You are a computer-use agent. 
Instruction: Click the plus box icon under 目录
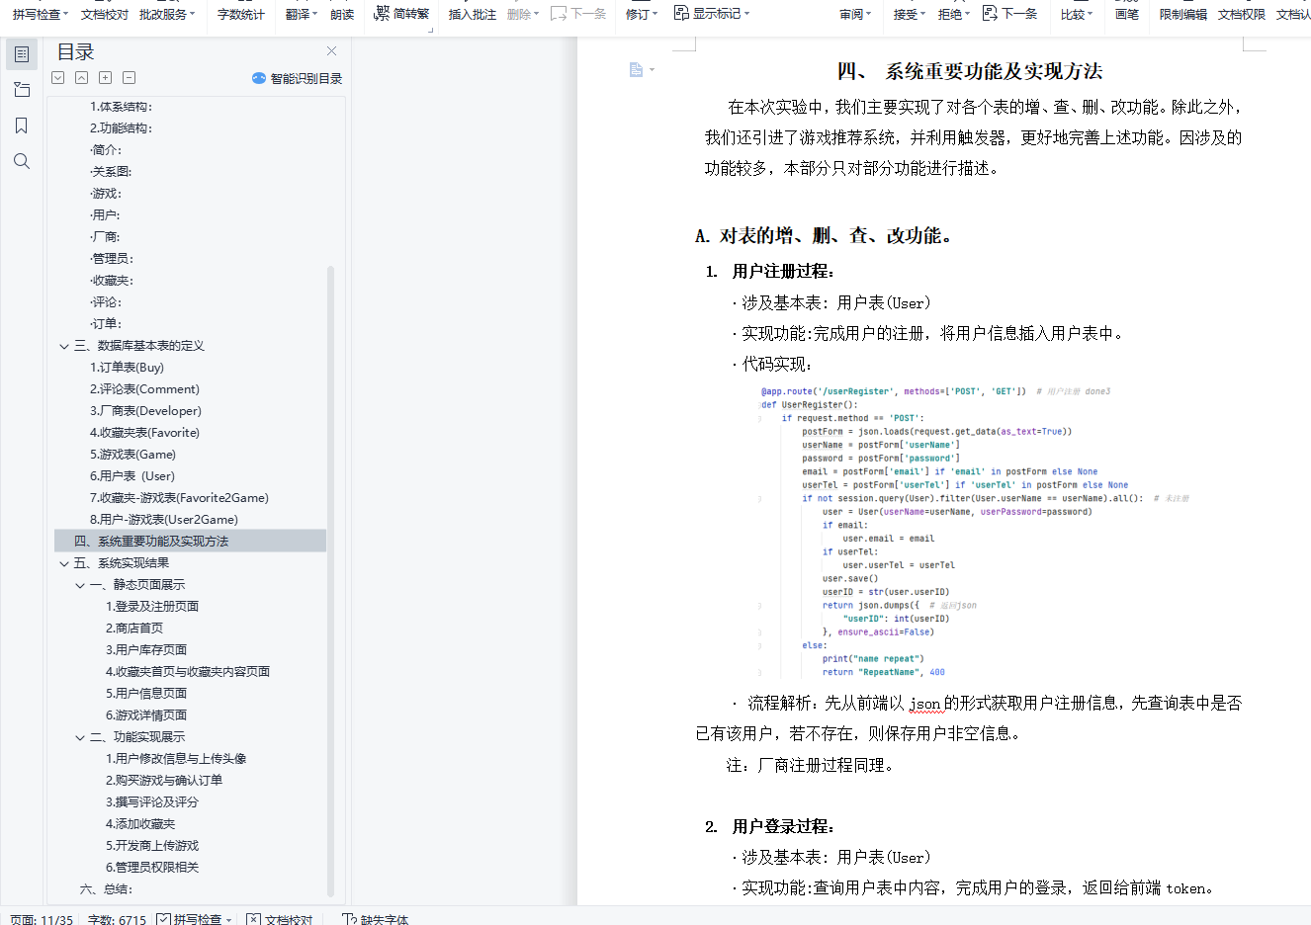[x=106, y=78]
